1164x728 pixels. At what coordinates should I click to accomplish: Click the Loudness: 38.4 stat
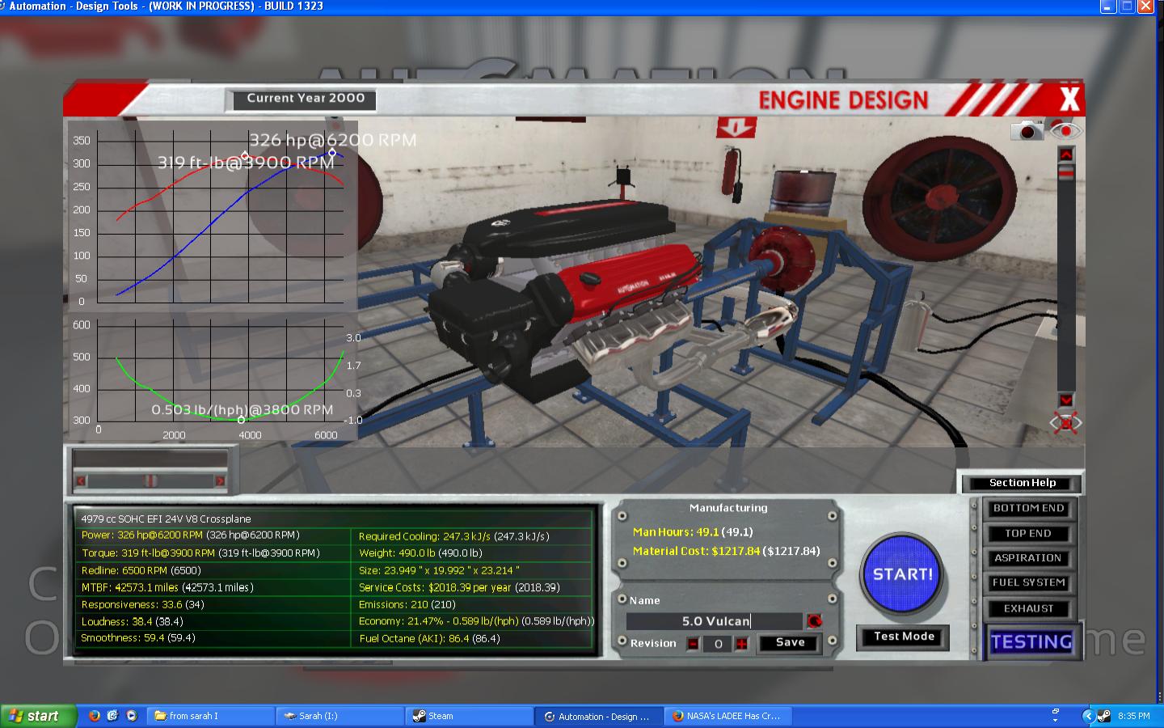[132, 622]
